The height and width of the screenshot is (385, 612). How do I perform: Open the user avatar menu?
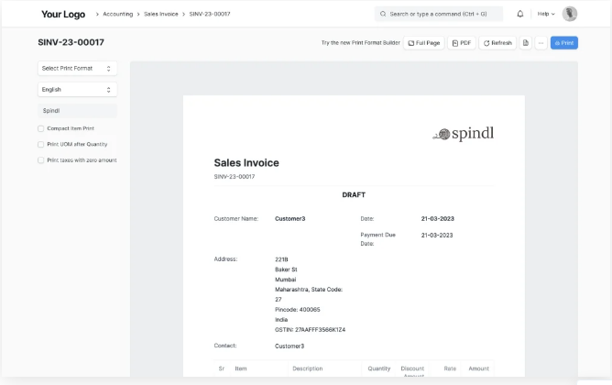pos(570,14)
